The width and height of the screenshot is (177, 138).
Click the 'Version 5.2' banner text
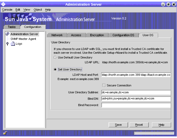[x=119, y=18]
